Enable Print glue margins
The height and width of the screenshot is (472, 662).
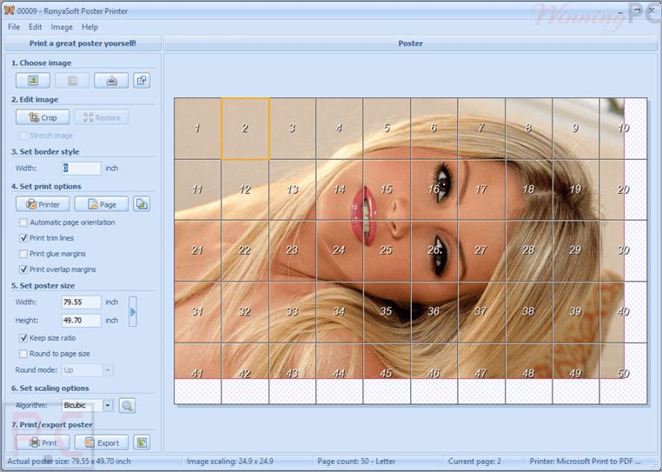click(x=23, y=254)
